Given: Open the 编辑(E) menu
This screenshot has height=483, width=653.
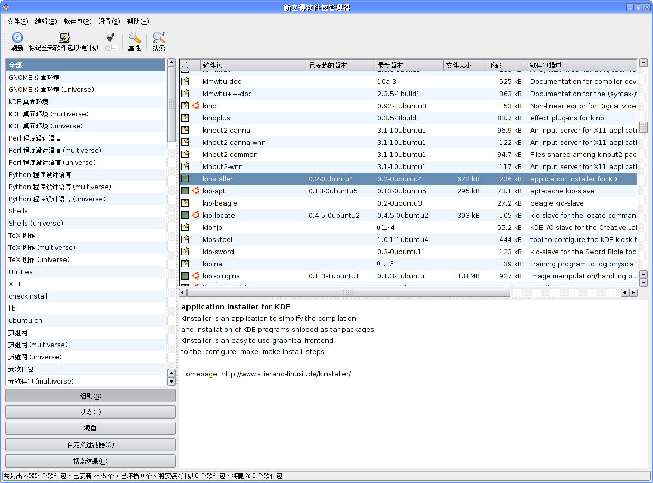Looking at the screenshot, I should tap(46, 22).
